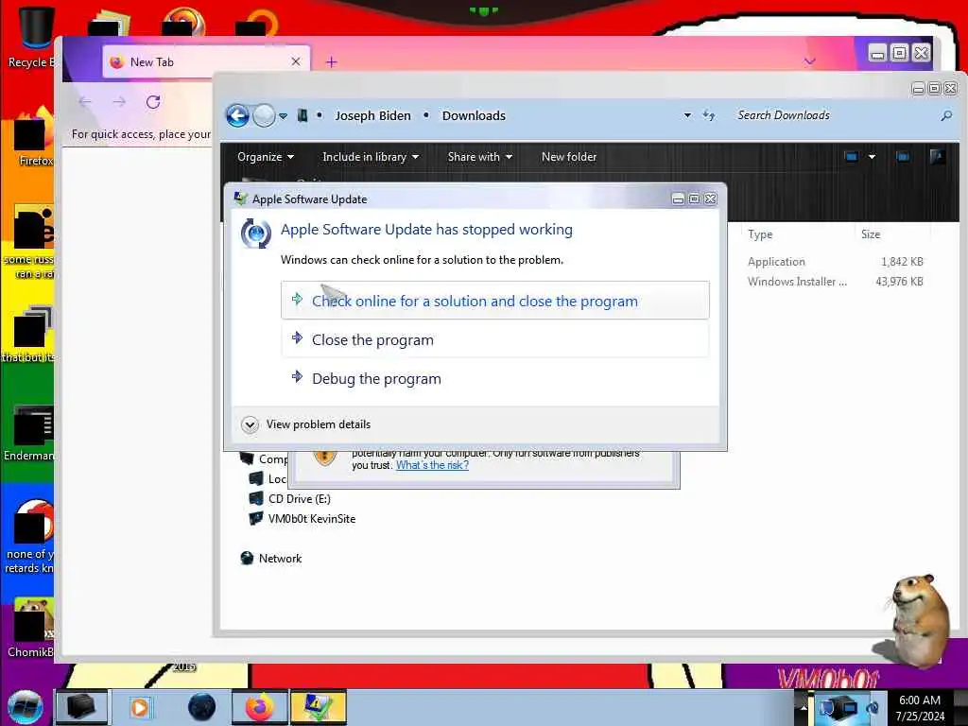The image size is (968, 726).
Task: Choose Close the program option
Action: tap(494, 339)
